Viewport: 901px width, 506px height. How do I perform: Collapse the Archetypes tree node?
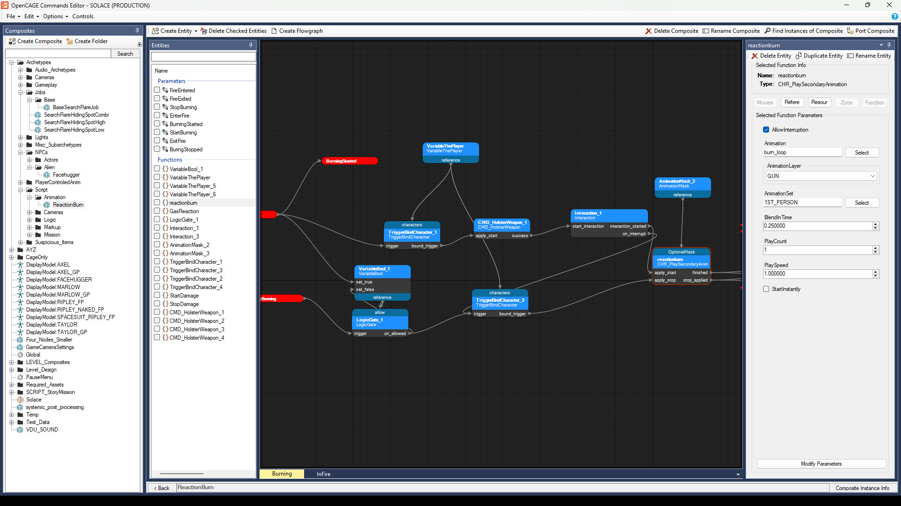(x=11, y=62)
